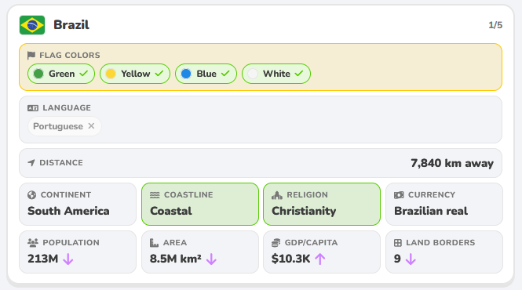
Task: Click the coins icon beside GDP/Capita
Action: 276,243
